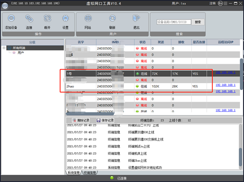Click the 终端总数 count value 23
Viewport: 244px width, 182px height.
(162, 120)
